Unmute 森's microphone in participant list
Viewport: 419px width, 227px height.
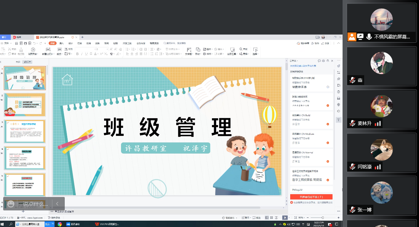coord(352,80)
